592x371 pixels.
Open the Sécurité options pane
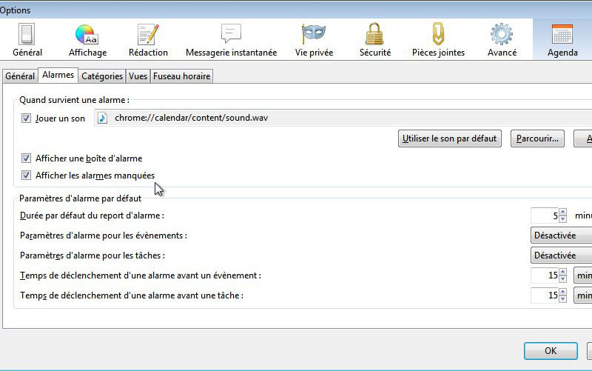[375, 40]
